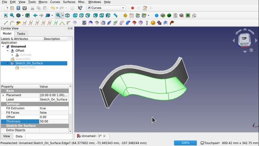This screenshot has width=259, height=146.
Task: Click the Label value Sketch_On_Surface
Action: tap(54, 99)
